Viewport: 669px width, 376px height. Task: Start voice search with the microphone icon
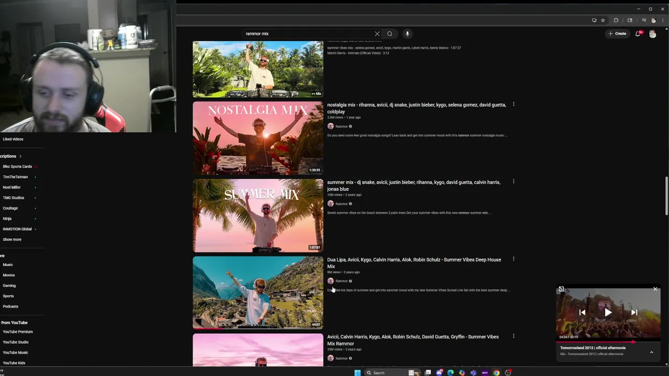coord(407,34)
